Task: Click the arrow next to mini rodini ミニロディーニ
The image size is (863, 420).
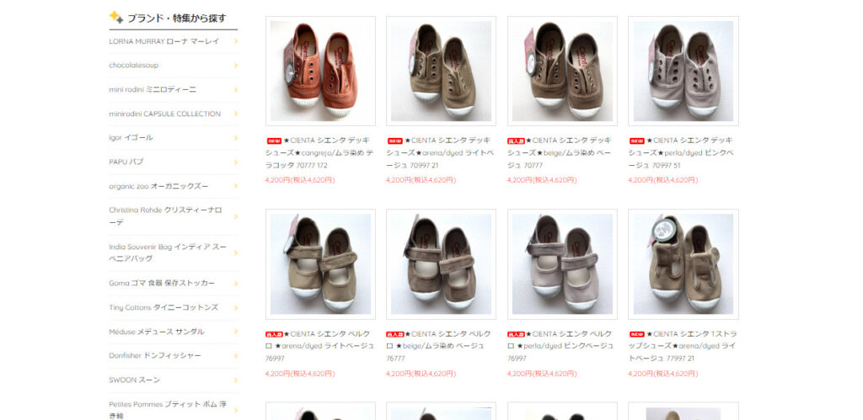Action: (236, 89)
